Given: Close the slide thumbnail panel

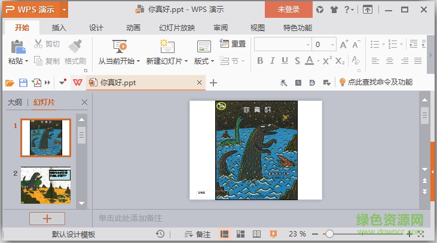Looking at the screenshot, I should [84, 102].
